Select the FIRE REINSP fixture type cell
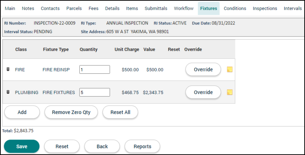The width and height of the screenshot is (305, 155). [x=56, y=70]
